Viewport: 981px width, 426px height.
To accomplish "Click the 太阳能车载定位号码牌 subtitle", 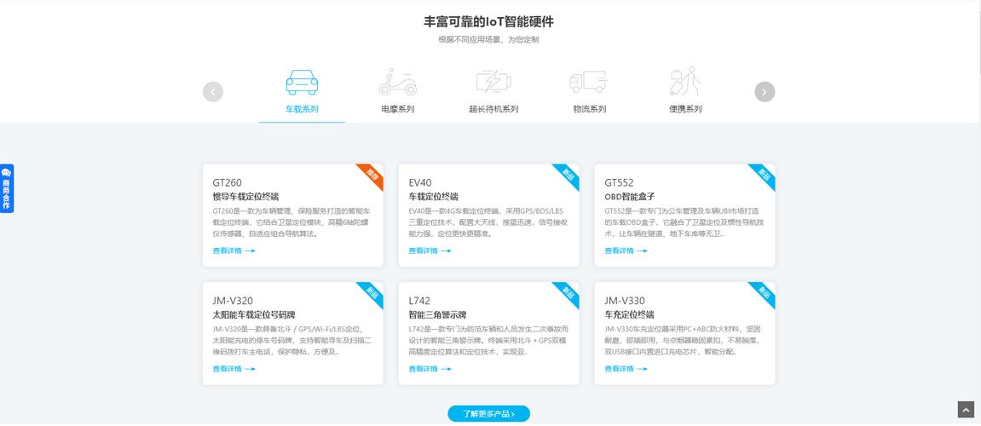I will [x=253, y=314].
